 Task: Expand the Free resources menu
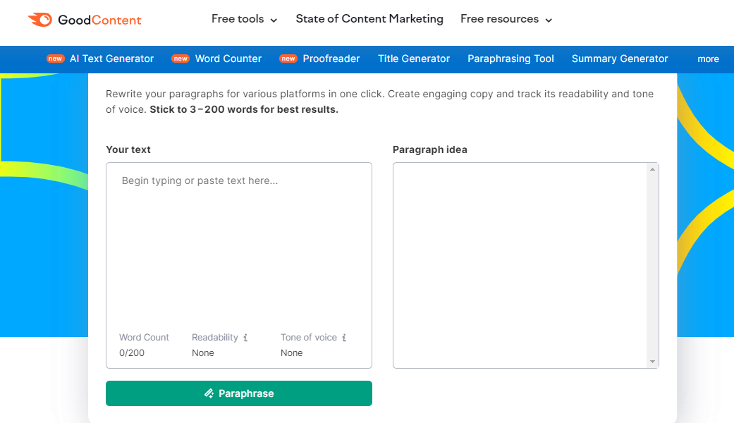(x=506, y=19)
